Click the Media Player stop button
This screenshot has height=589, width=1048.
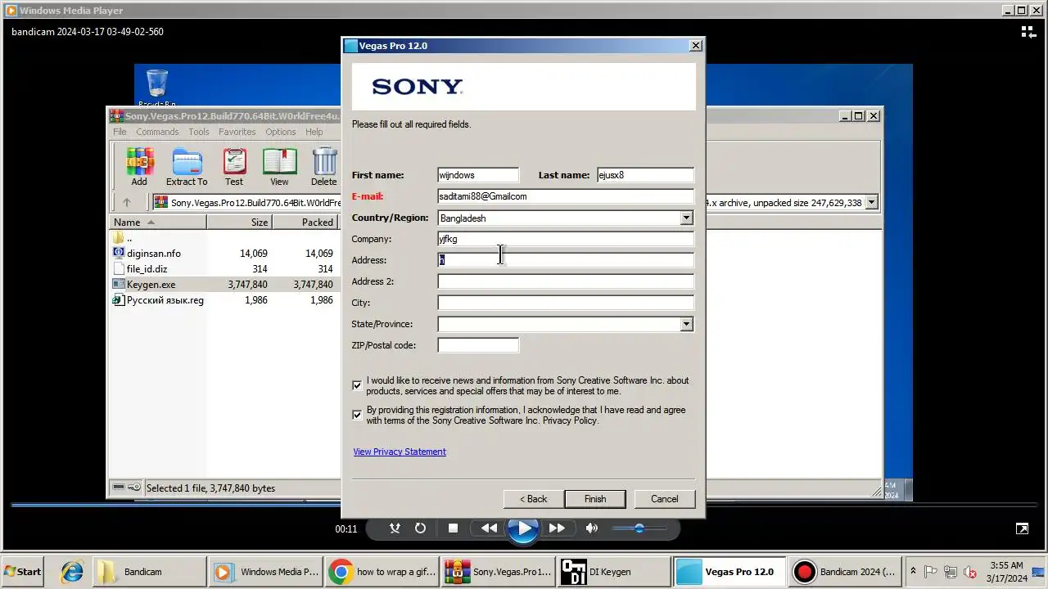[453, 528]
